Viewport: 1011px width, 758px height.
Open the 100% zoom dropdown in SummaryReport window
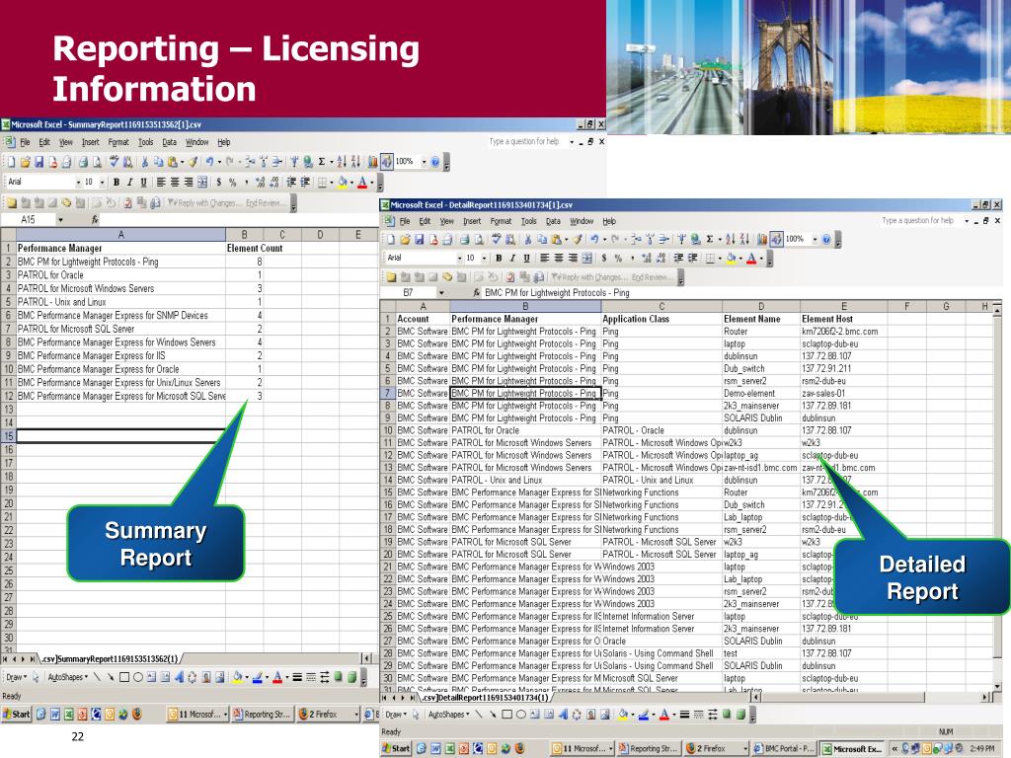[x=424, y=162]
